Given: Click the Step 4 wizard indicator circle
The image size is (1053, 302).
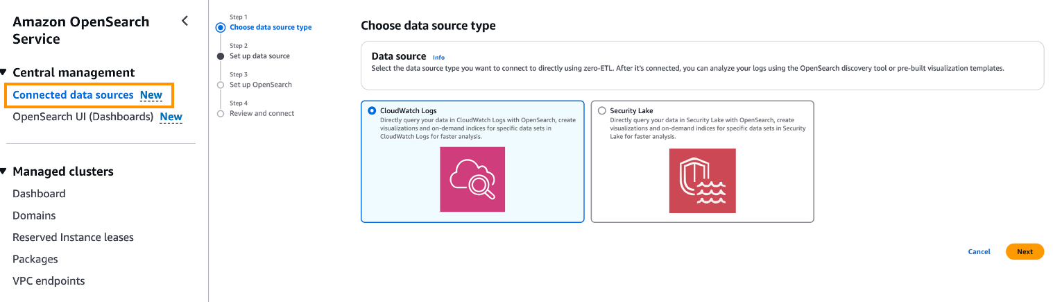Looking at the screenshot, I should pyautogui.click(x=221, y=113).
